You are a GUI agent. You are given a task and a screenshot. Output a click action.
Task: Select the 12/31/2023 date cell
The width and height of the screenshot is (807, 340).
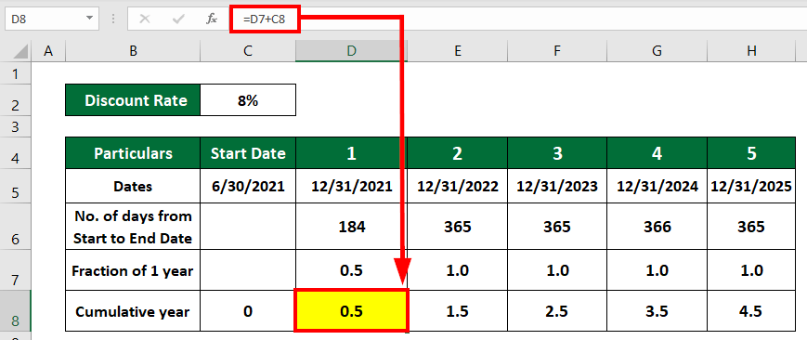click(557, 186)
